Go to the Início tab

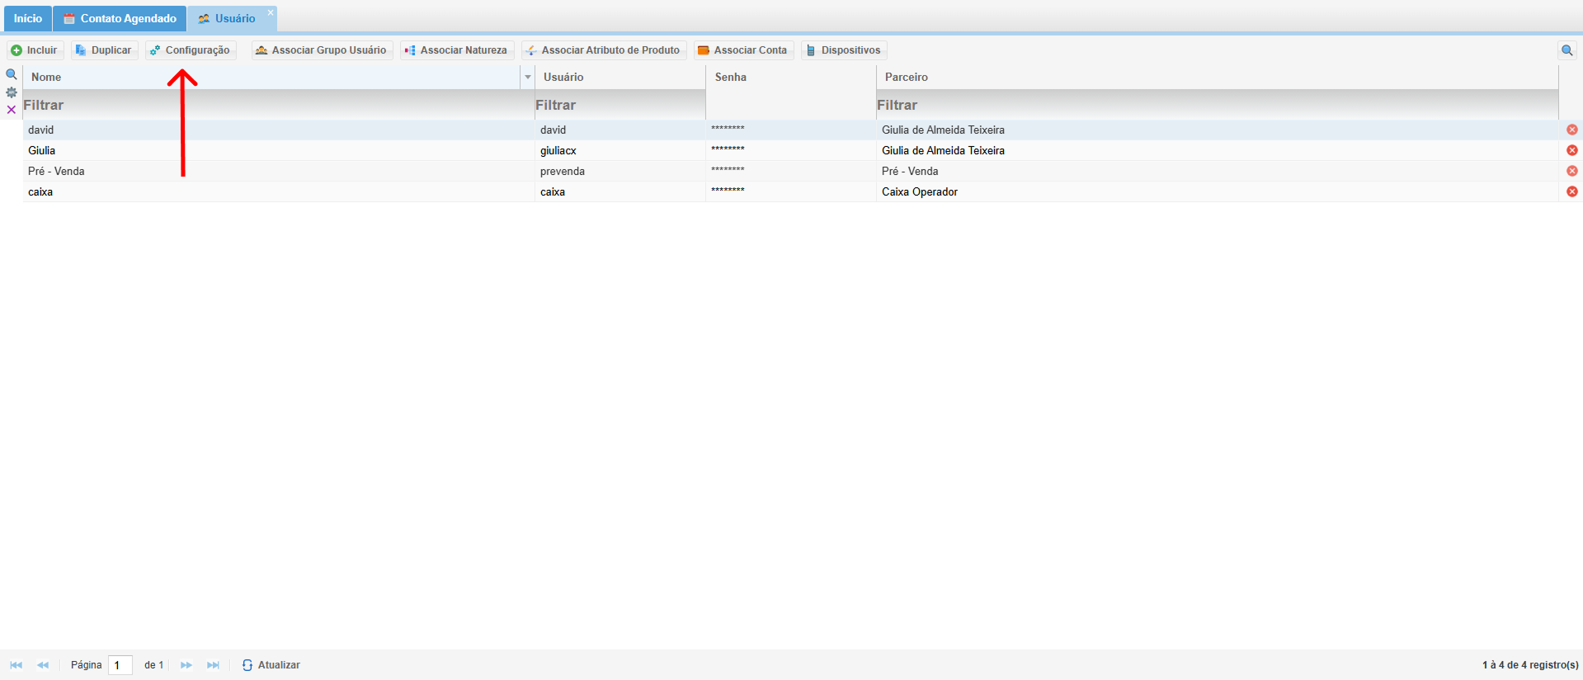click(x=27, y=18)
